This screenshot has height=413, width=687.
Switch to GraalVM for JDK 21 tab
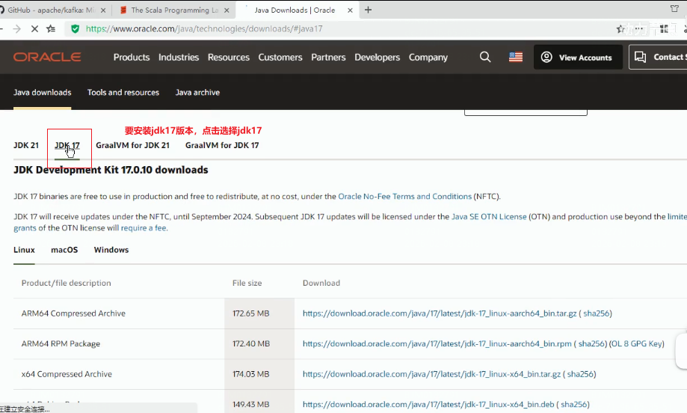click(133, 145)
